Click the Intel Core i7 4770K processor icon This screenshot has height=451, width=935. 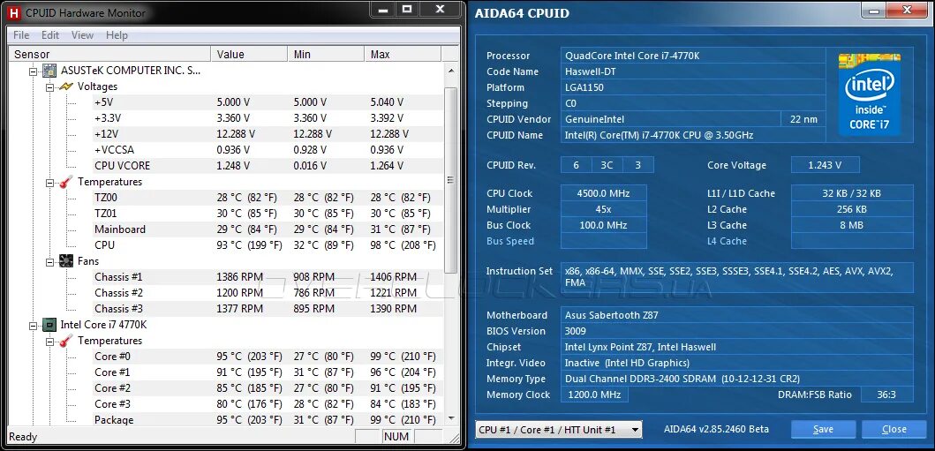(50, 325)
